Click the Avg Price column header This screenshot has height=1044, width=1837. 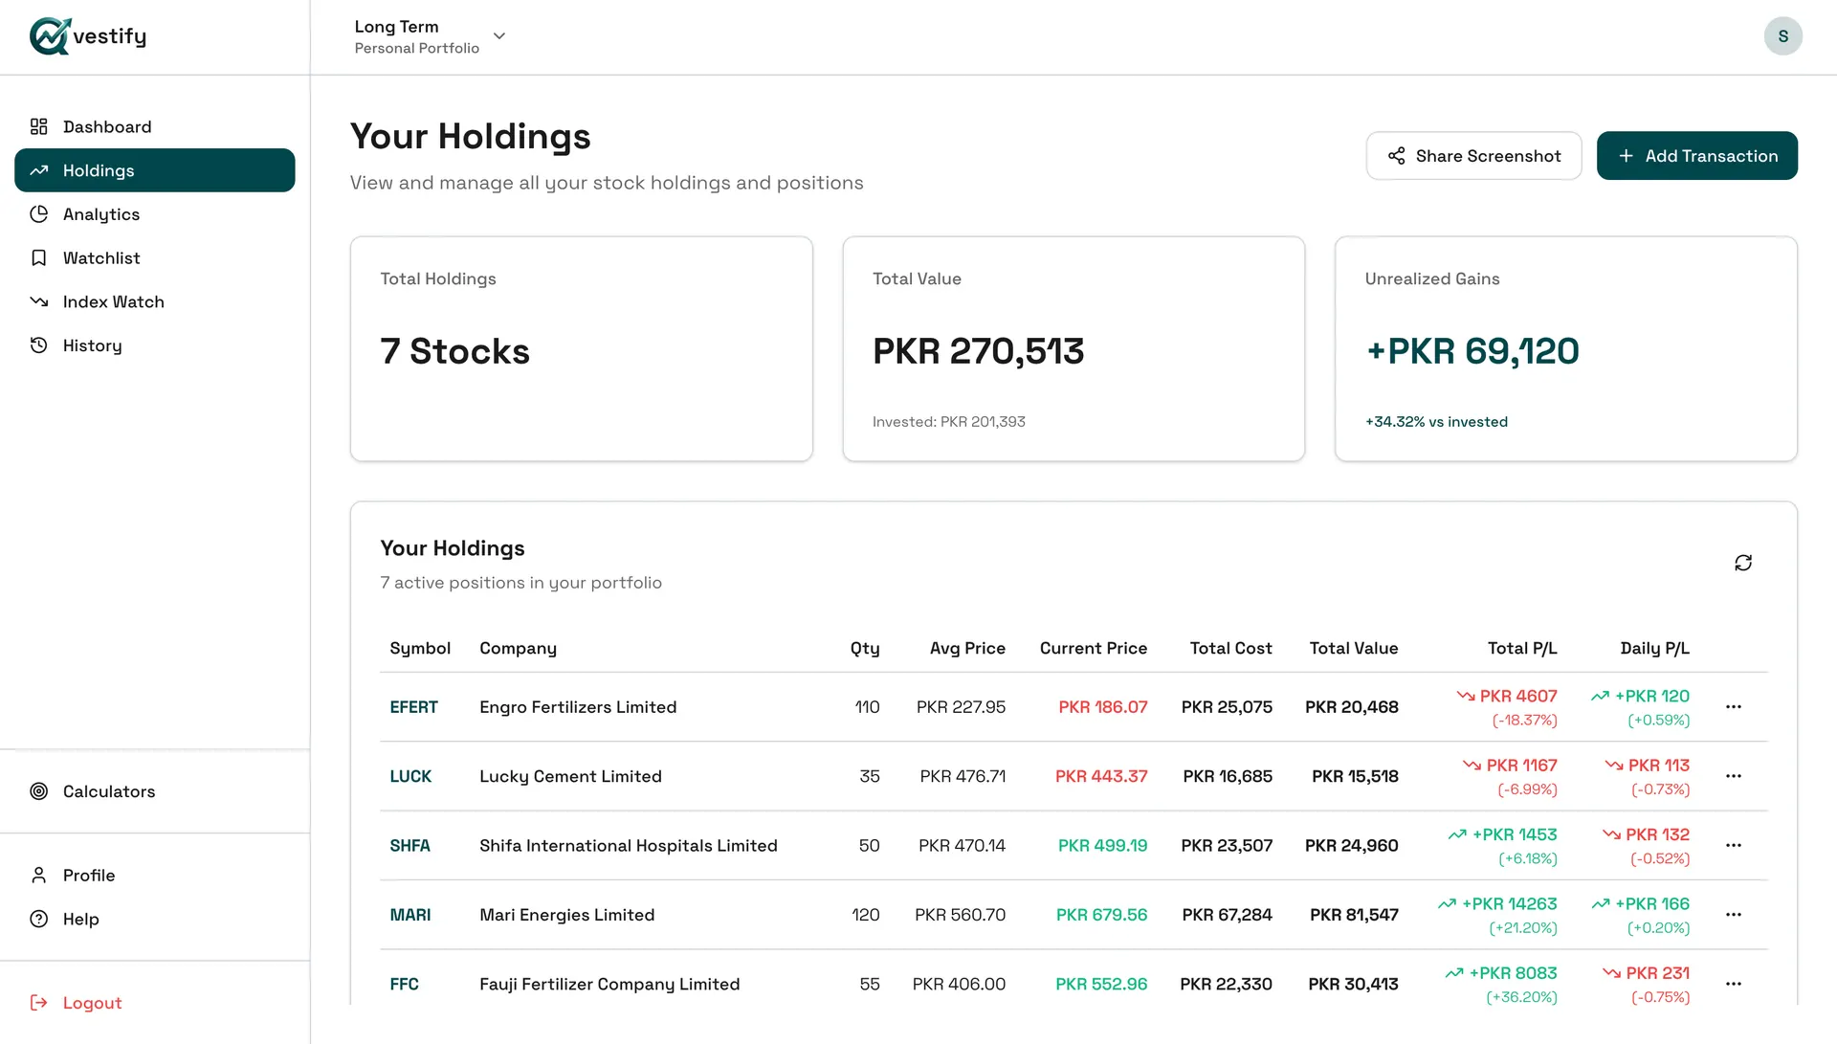coord(967,648)
